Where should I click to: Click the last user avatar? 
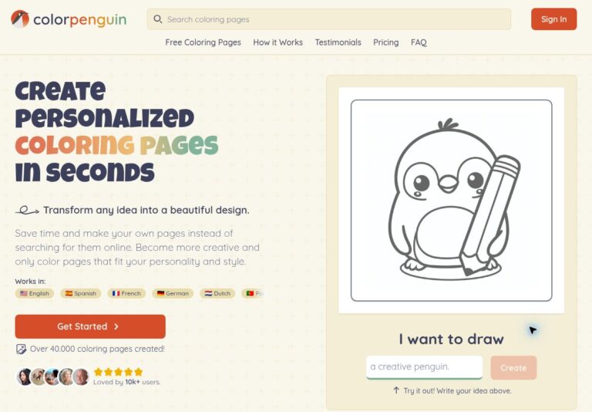tap(81, 377)
